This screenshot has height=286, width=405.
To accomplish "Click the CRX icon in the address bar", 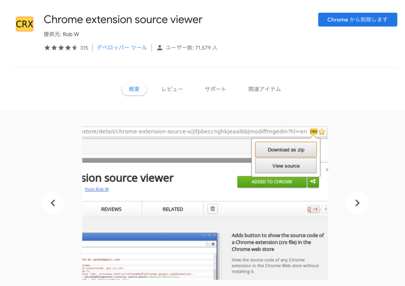I will tap(313, 131).
